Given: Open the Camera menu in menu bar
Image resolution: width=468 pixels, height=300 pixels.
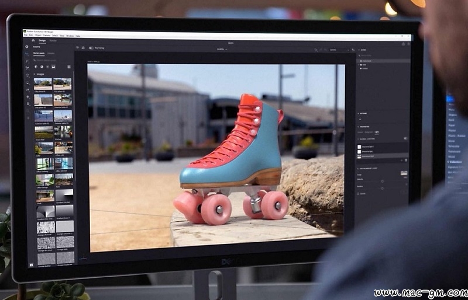Looking at the screenshot, I should point(47,36).
